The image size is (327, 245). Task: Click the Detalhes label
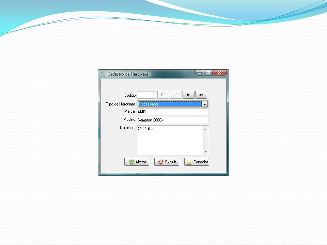coord(127,128)
